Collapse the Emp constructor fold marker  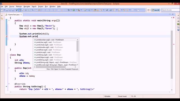[x=9, y=68]
